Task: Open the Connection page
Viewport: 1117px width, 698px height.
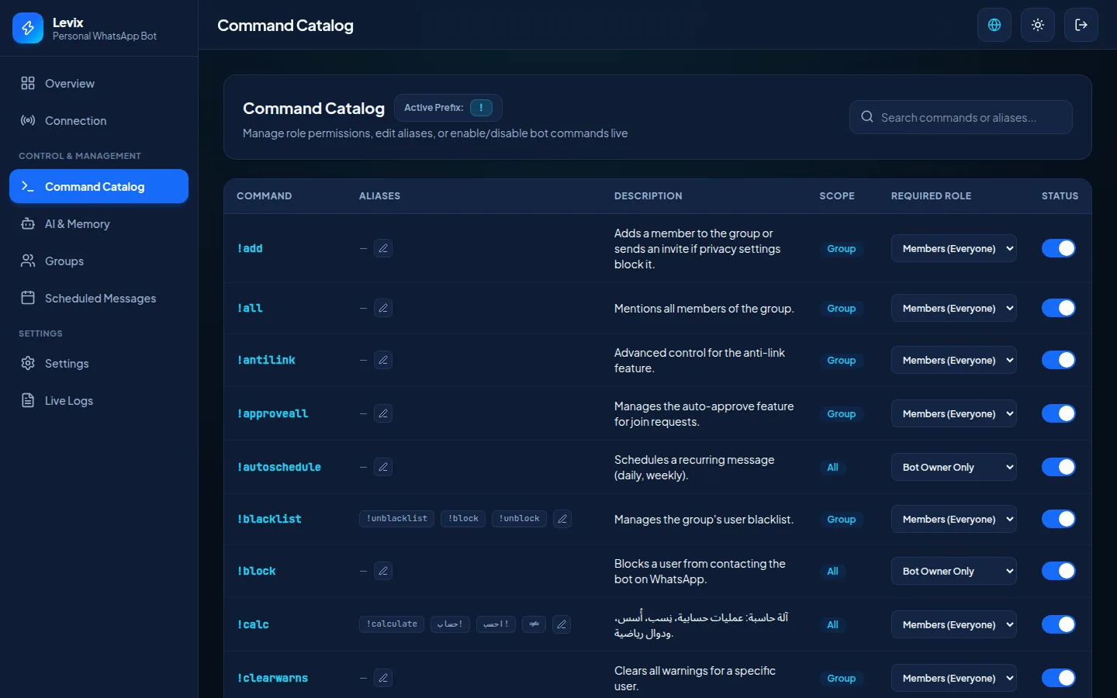Action: click(x=99, y=120)
